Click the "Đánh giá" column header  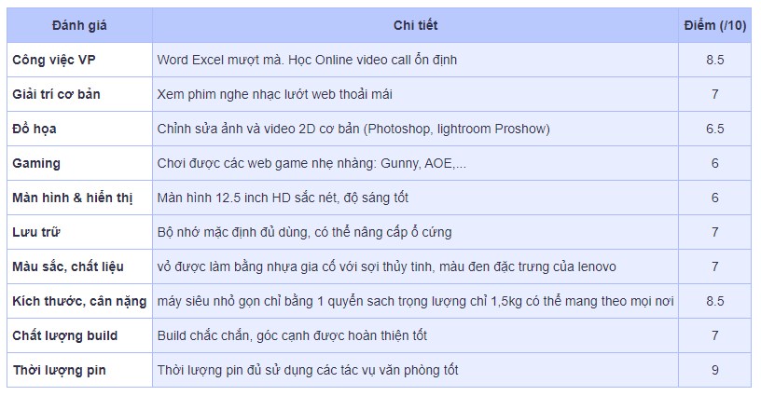[x=79, y=25]
